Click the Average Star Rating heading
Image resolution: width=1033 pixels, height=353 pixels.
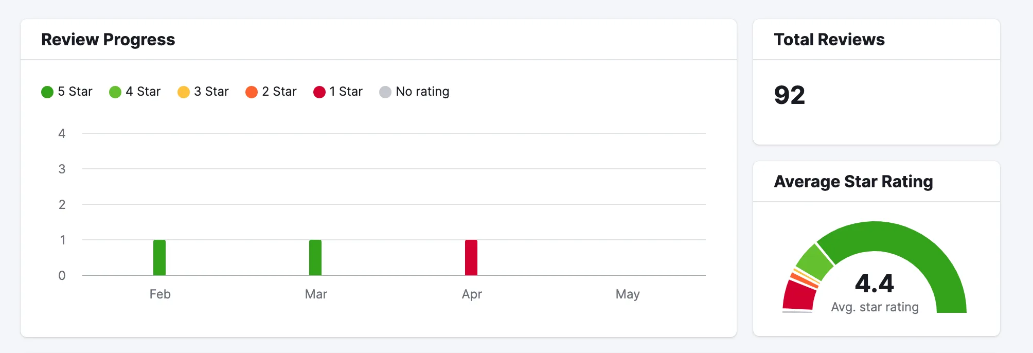[x=853, y=182]
